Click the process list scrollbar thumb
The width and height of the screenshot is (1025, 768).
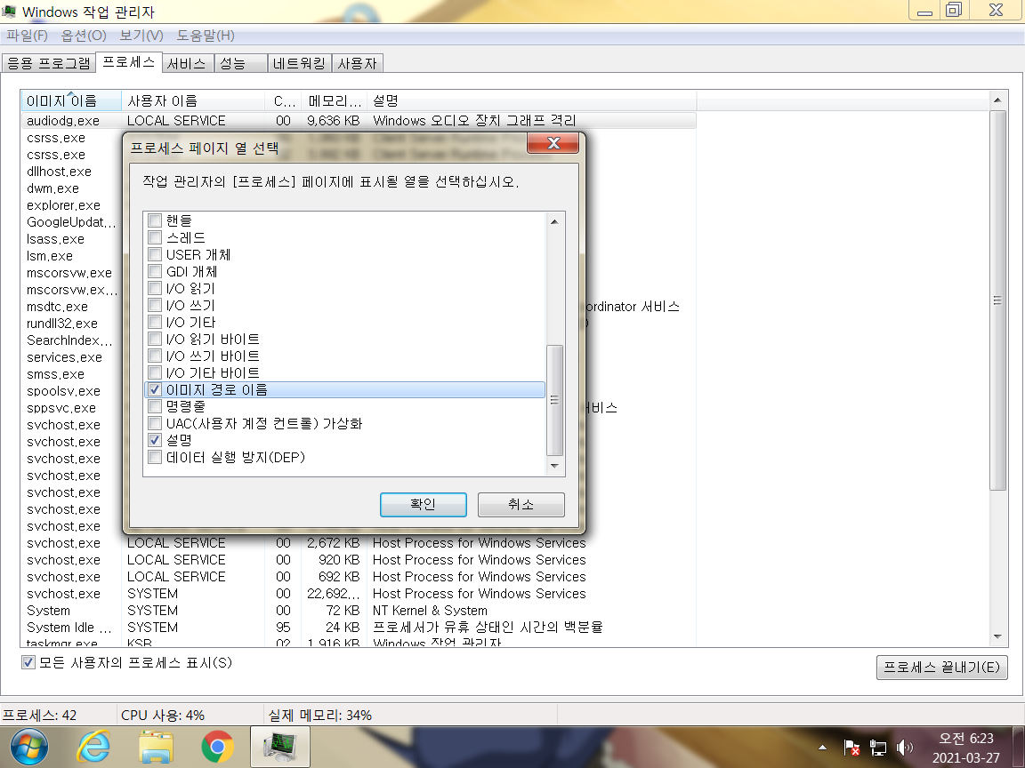point(997,300)
